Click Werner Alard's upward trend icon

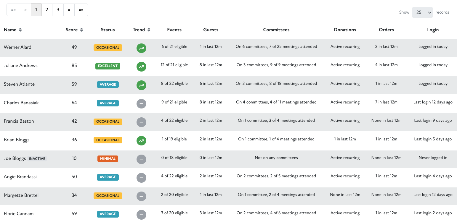click(x=141, y=48)
